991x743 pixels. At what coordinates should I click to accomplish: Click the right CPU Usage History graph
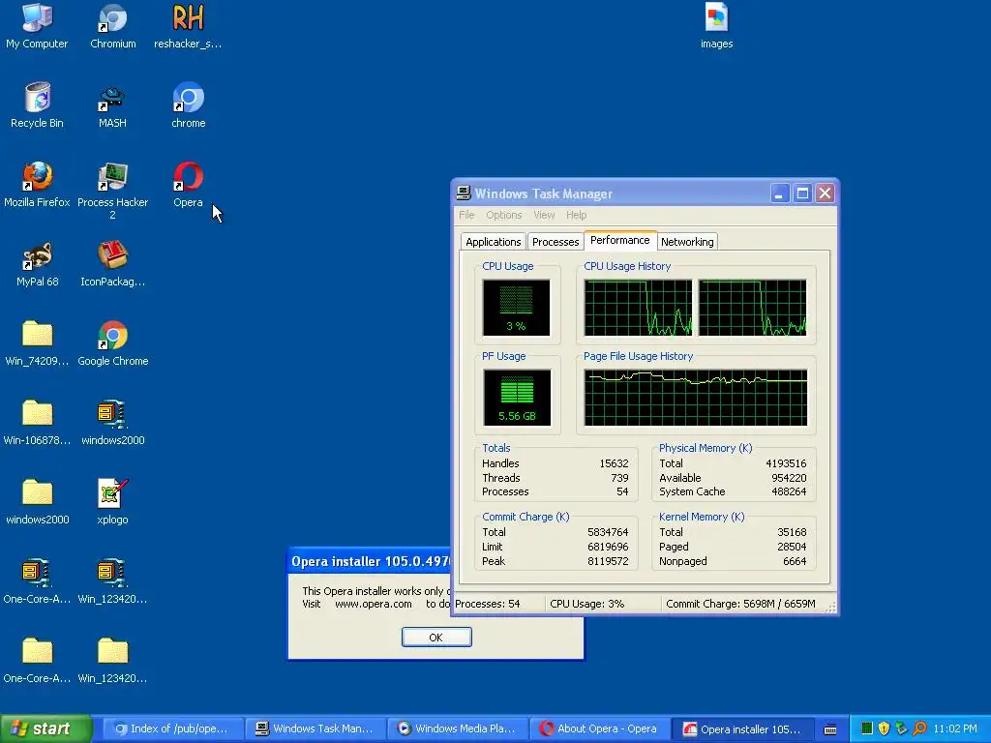coord(752,308)
